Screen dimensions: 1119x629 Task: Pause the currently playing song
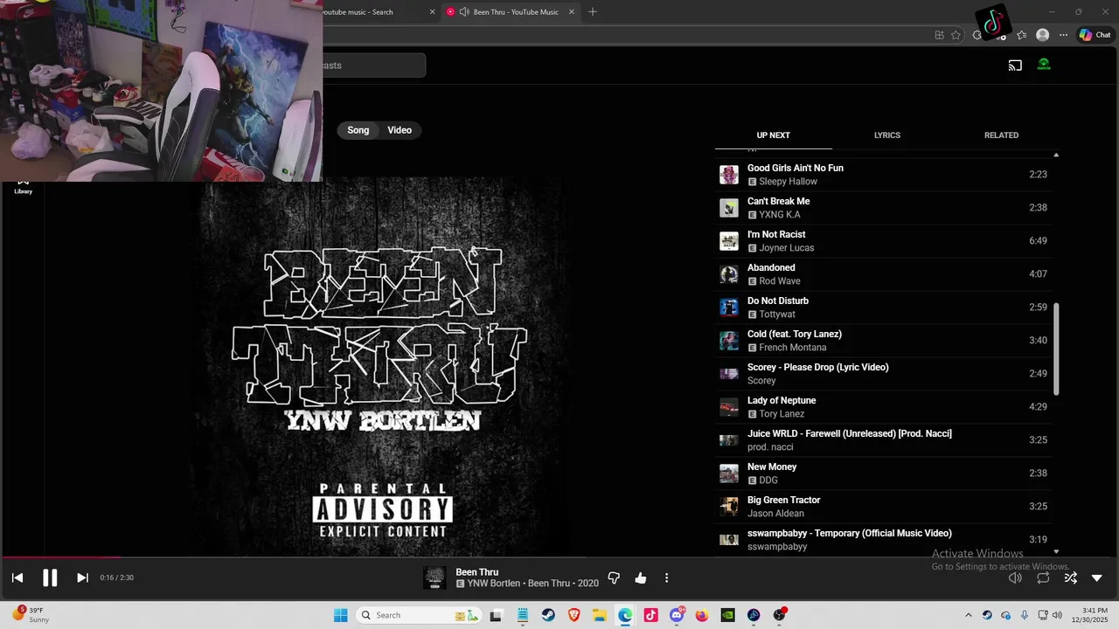pos(50,577)
